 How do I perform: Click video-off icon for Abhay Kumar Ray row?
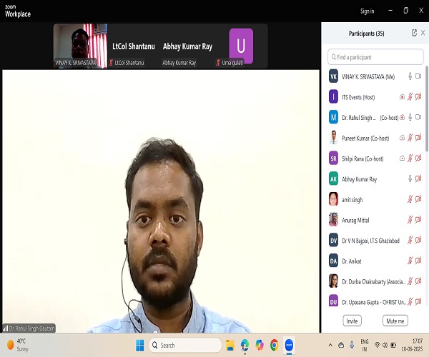click(418, 178)
